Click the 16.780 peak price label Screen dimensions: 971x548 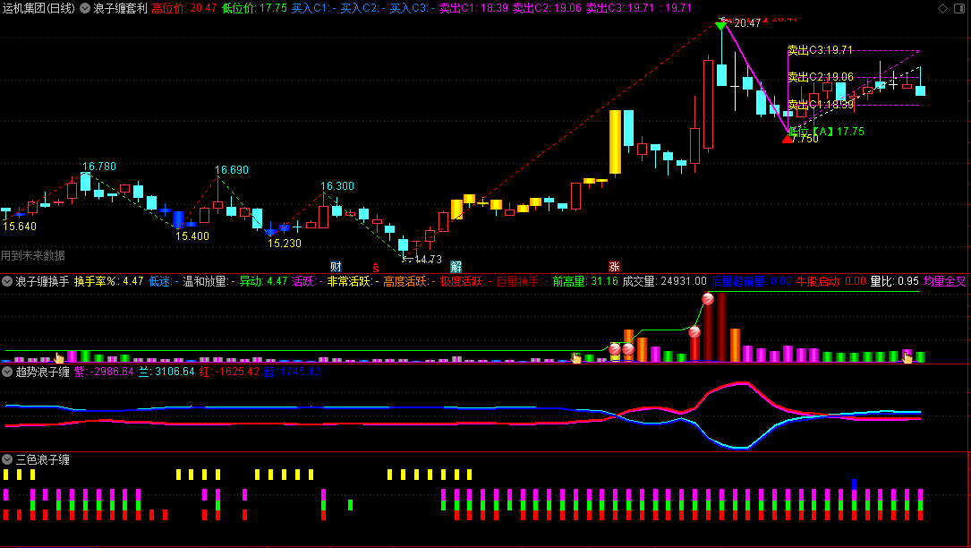tap(99, 167)
